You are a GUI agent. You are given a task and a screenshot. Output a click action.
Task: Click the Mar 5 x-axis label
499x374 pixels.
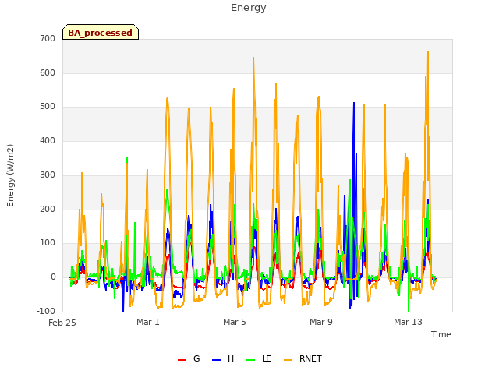click(x=235, y=322)
